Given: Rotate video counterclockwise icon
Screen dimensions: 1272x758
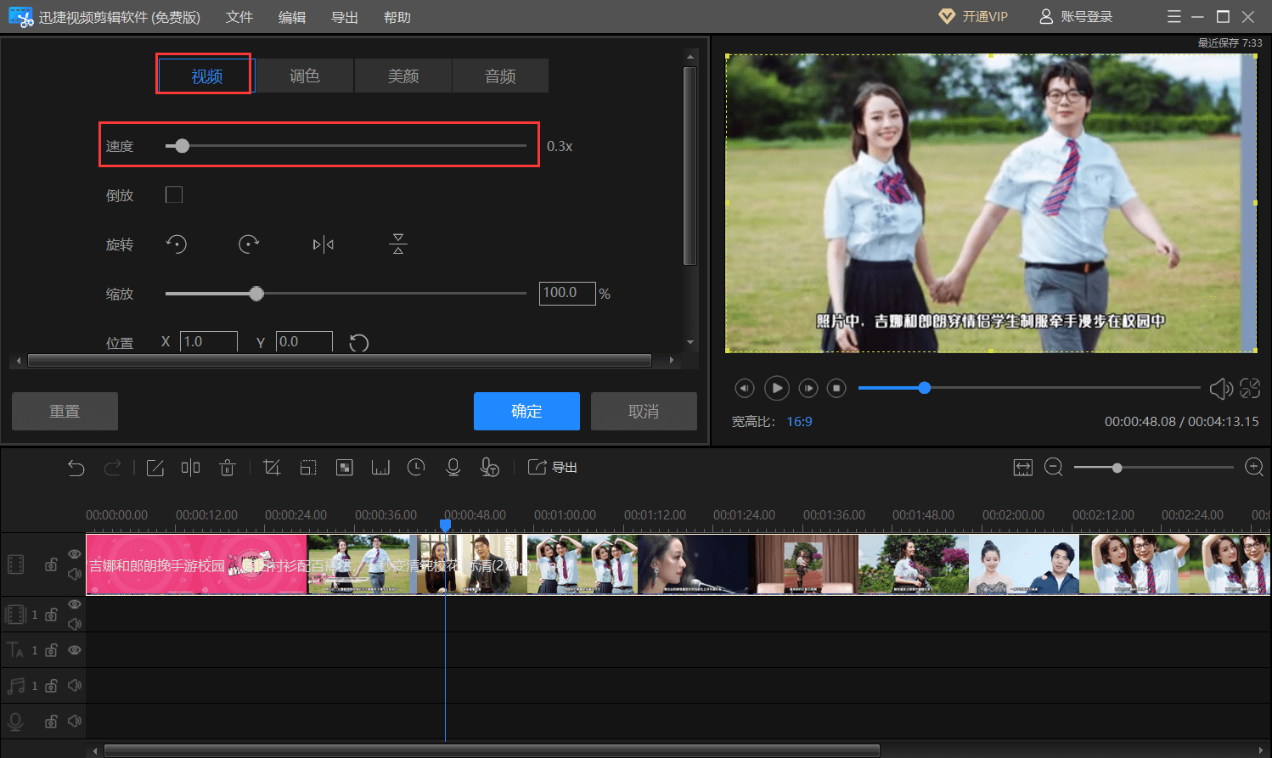Looking at the screenshot, I should coord(176,244).
